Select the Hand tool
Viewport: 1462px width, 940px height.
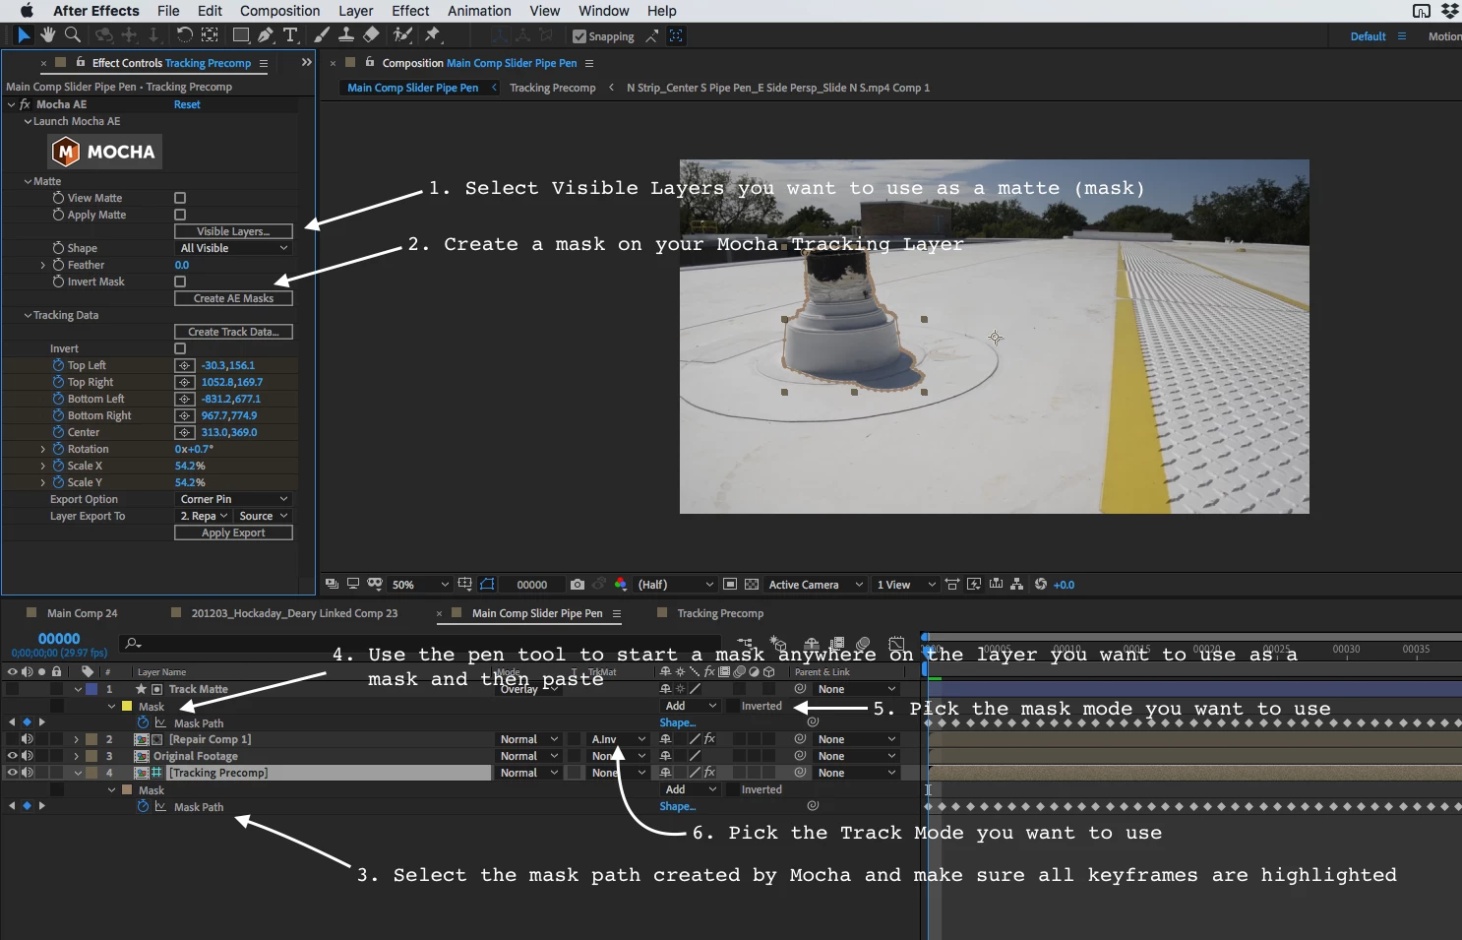pyautogui.click(x=48, y=35)
